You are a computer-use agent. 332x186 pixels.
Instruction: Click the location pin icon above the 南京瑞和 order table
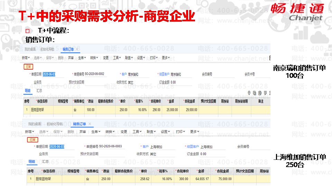click(249, 93)
